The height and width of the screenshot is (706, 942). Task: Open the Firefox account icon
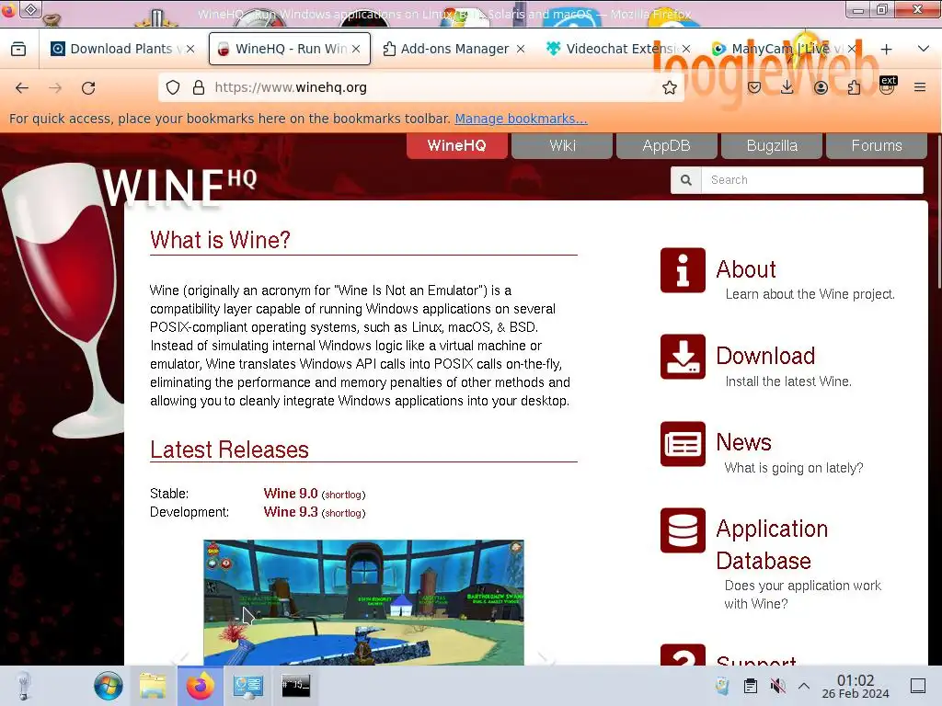pyautogui.click(x=821, y=87)
